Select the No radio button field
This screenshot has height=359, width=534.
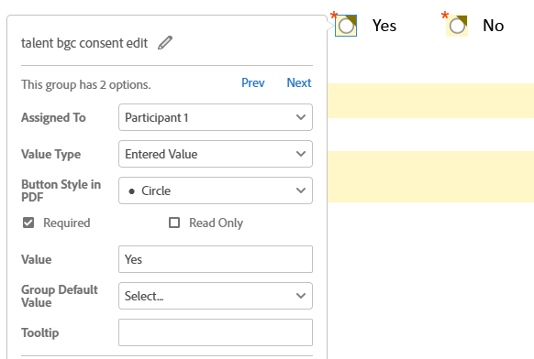coord(457,26)
